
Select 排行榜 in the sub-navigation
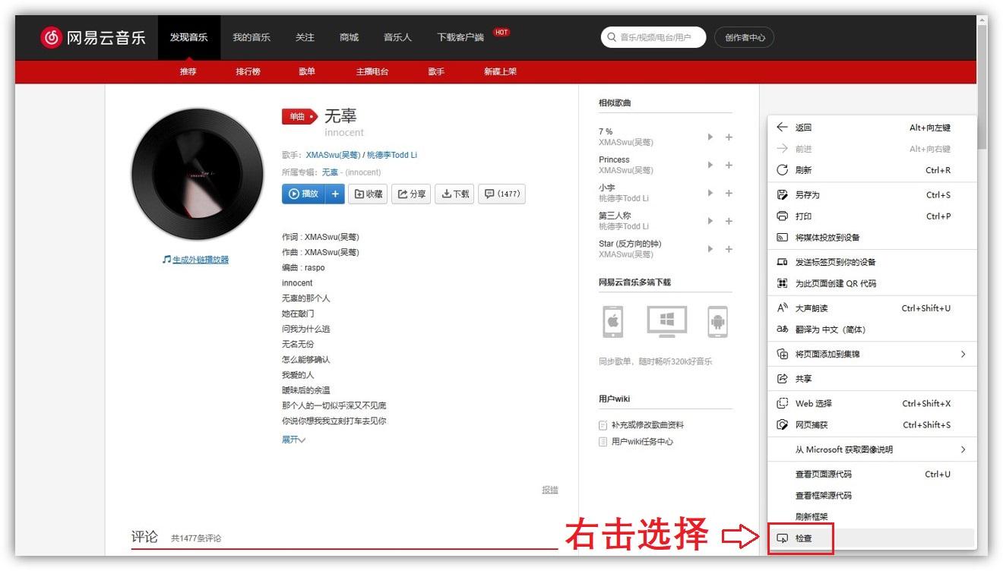pyautogui.click(x=248, y=71)
